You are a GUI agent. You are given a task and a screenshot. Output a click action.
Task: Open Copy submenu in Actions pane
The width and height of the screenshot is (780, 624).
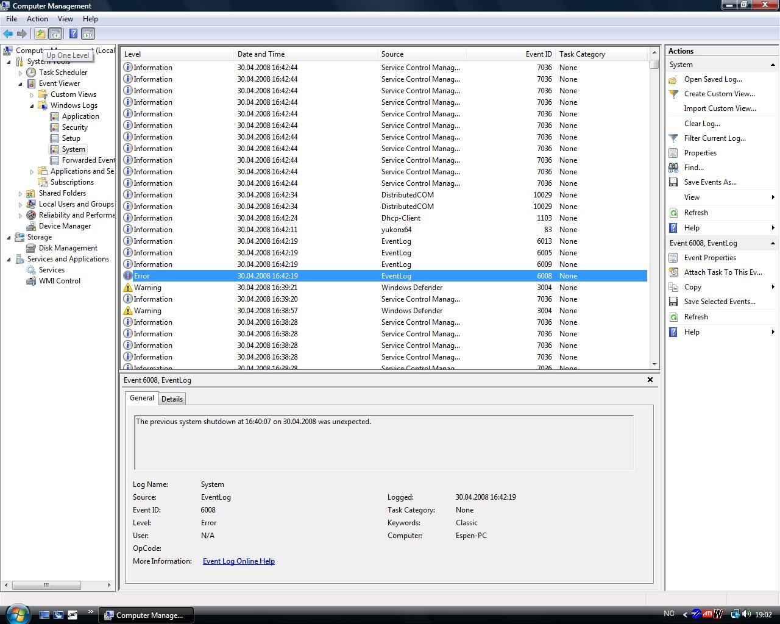pos(721,287)
